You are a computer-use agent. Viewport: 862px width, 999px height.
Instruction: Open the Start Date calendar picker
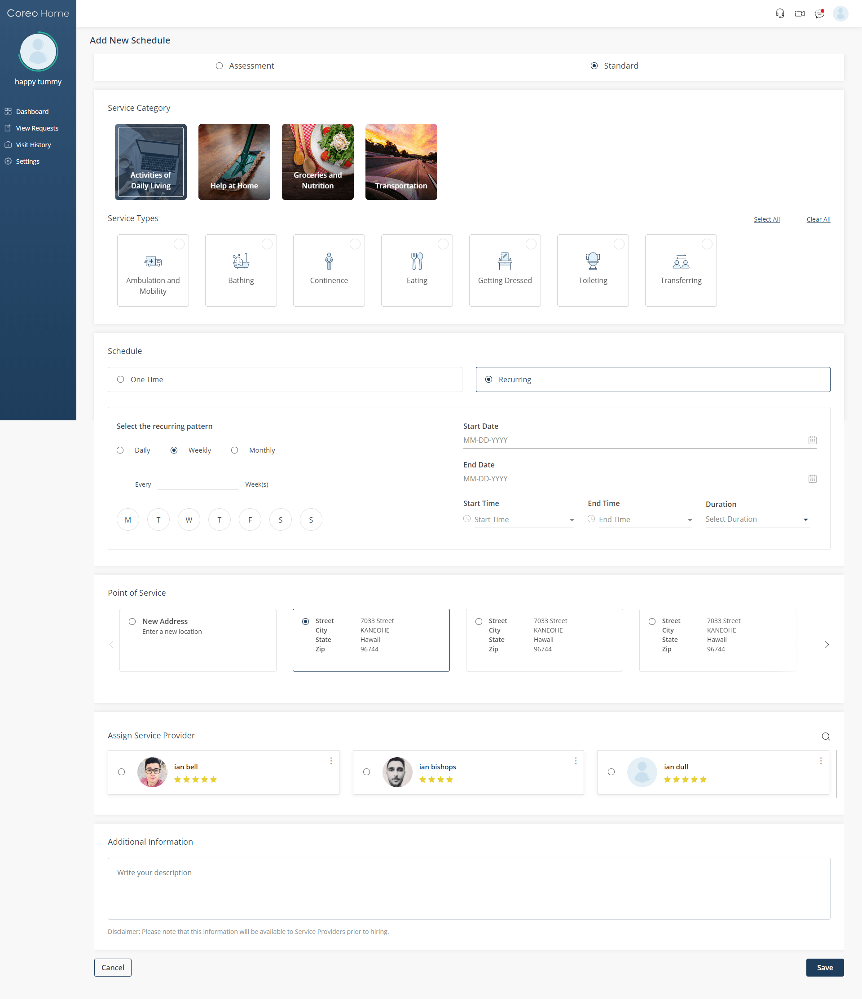coord(812,440)
